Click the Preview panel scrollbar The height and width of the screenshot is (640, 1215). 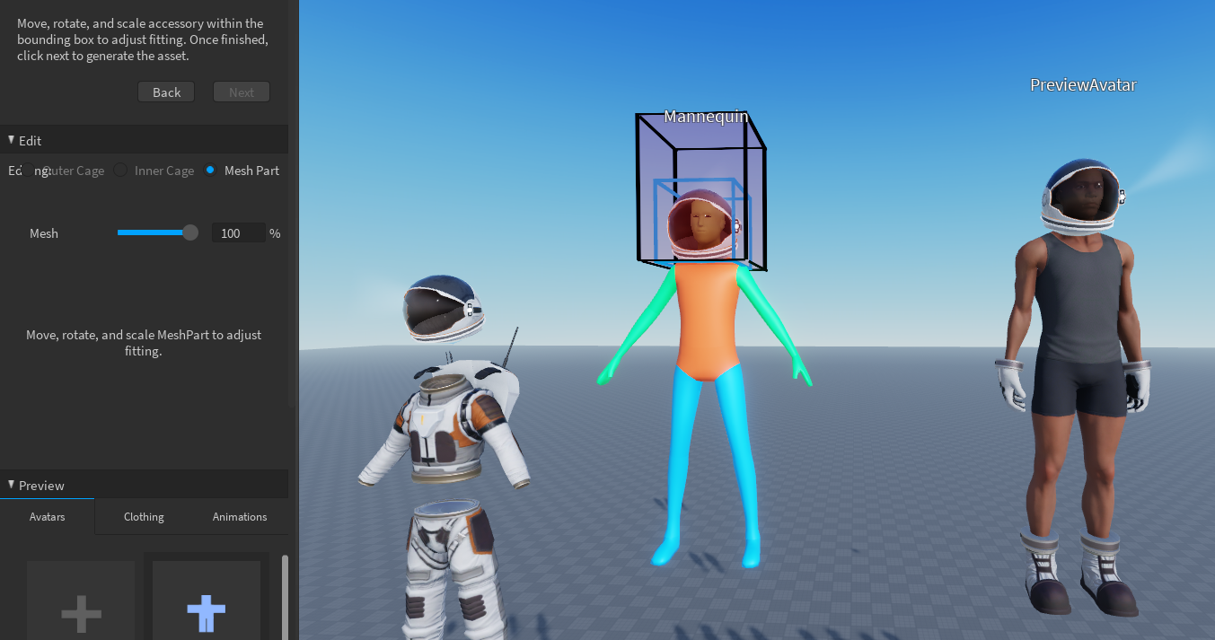[x=286, y=597]
